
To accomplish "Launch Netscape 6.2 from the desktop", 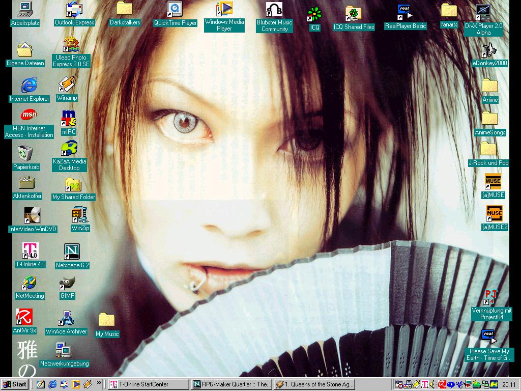I will click(x=72, y=257).
